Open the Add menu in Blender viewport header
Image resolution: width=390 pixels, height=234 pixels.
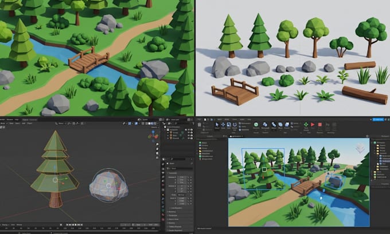(x=24, y=124)
